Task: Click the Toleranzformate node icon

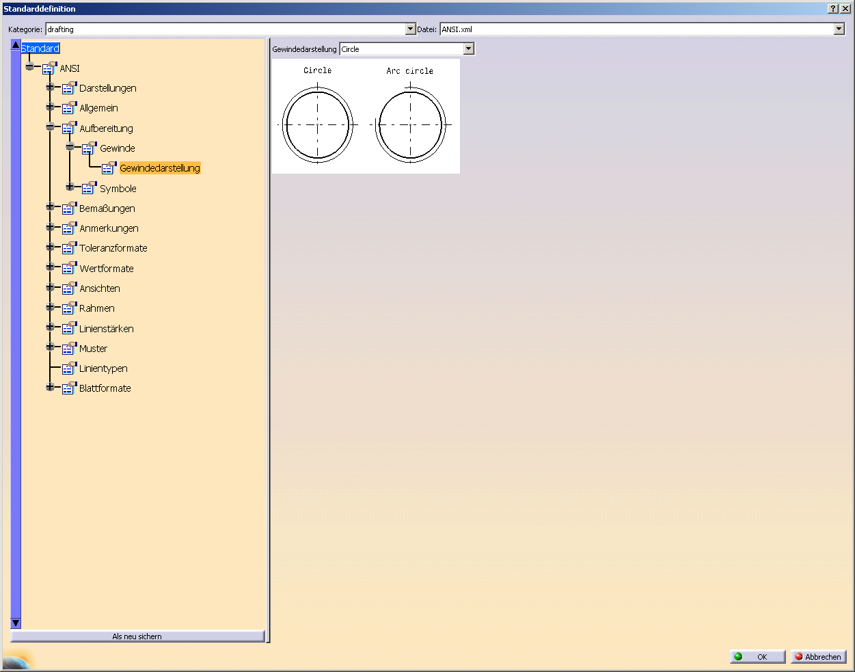Action: pyautogui.click(x=69, y=248)
